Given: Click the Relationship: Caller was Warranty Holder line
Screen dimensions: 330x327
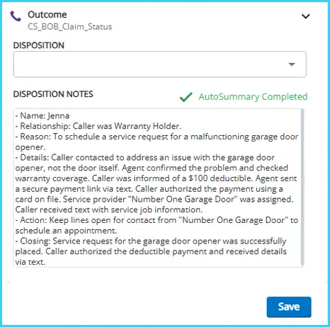Looking at the screenshot, I should point(98,126).
